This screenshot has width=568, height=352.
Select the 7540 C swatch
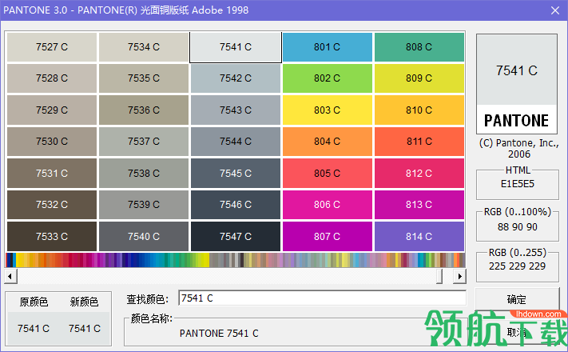pos(144,236)
